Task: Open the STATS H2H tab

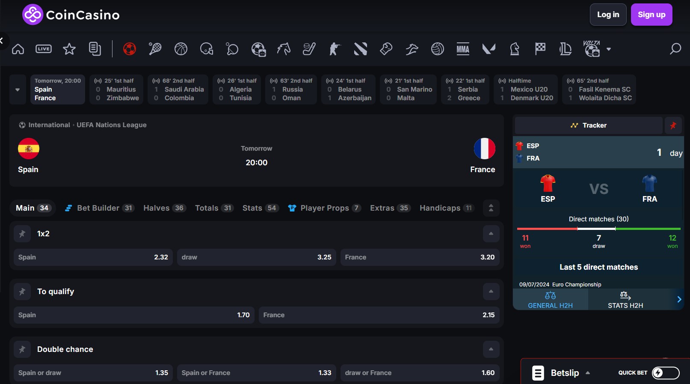Action: [x=625, y=300]
